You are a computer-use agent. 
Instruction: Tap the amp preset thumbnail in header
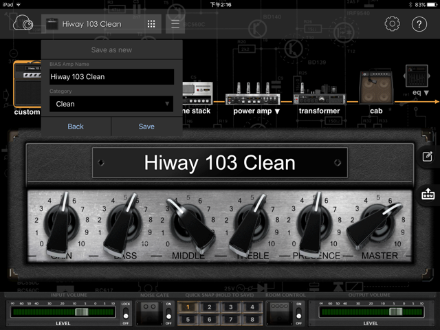[x=52, y=24]
